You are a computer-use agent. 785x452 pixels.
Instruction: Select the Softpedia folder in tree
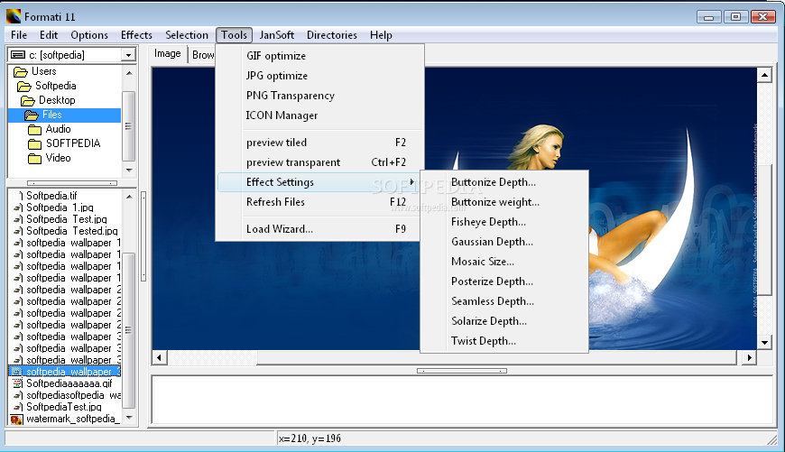coord(56,86)
